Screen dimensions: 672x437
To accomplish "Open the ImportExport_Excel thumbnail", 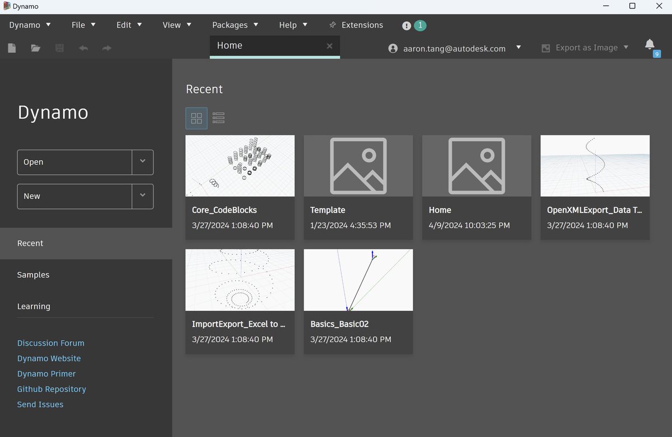I will (240, 280).
